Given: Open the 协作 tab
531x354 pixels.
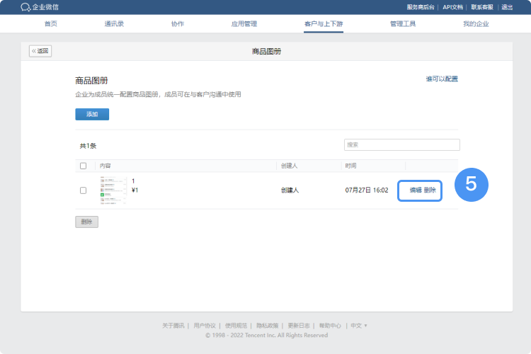Looking at the screenshot, I should tap(177, 24).
